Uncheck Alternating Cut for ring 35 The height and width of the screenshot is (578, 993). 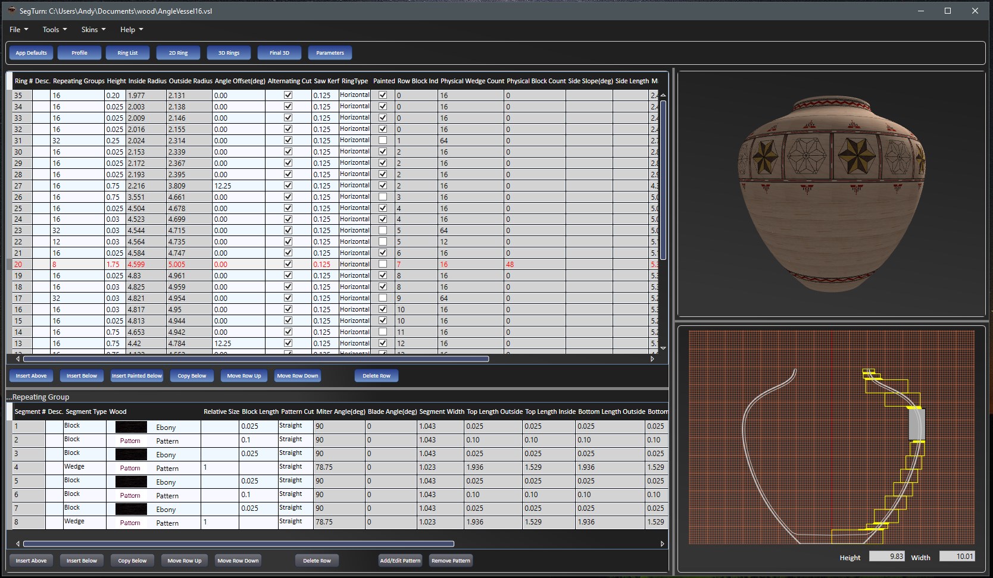click(288, 95)
